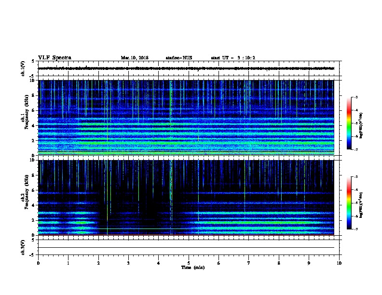Click the time axis tick label "9"

[309, 263]
